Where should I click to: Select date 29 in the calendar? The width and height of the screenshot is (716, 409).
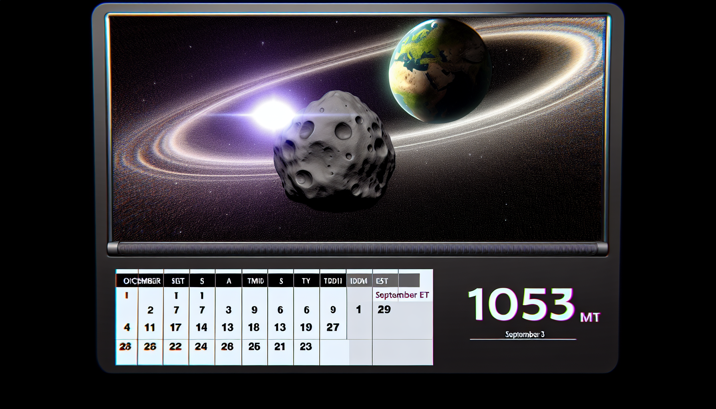[x=384, y=310]
